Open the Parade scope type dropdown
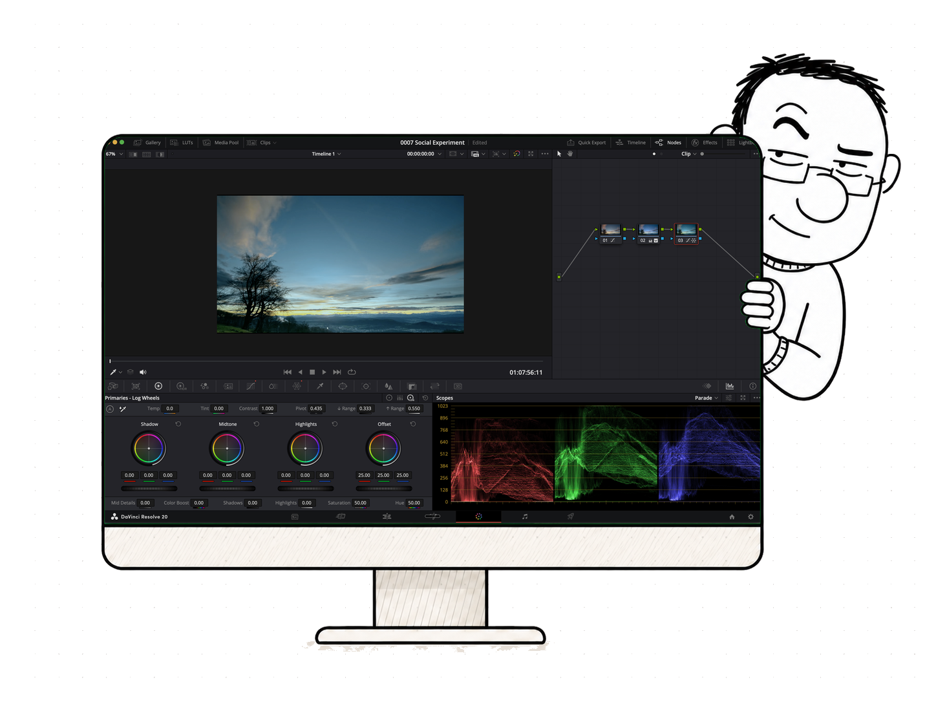This screenshot has height=702, width=936. tap(707, 398)
